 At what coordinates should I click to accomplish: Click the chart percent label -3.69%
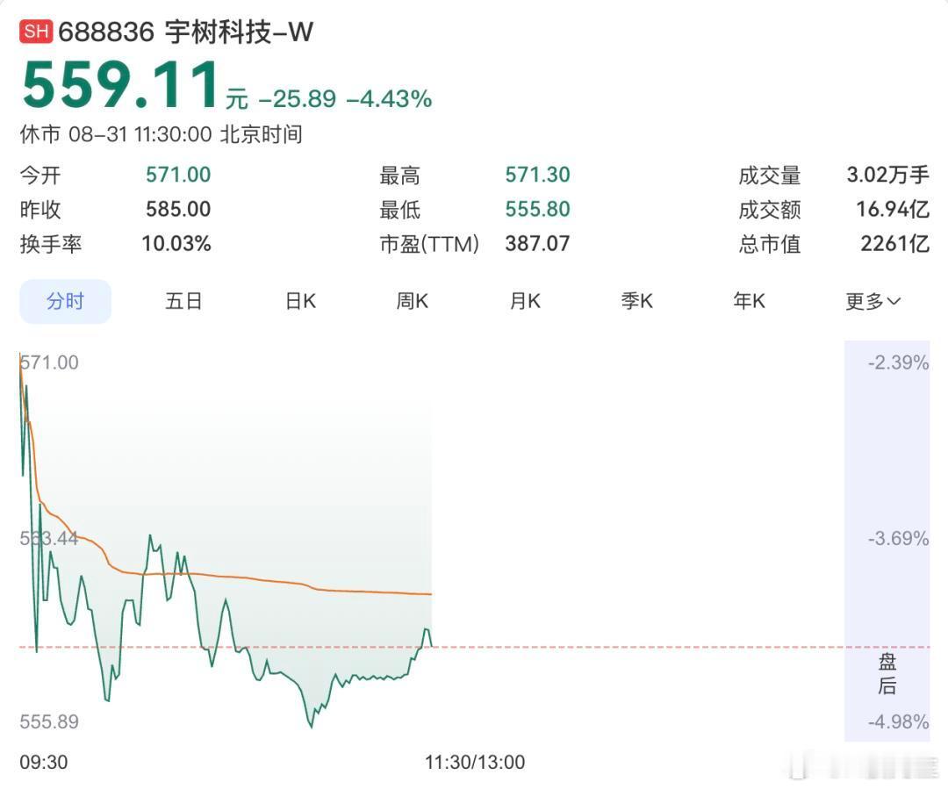tap(899, 538)
